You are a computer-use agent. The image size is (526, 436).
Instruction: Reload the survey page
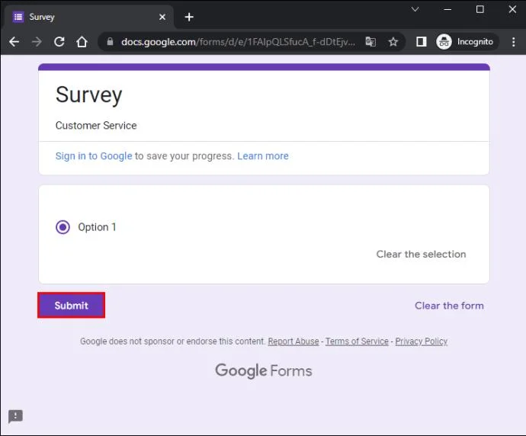[x=59, y=42]
